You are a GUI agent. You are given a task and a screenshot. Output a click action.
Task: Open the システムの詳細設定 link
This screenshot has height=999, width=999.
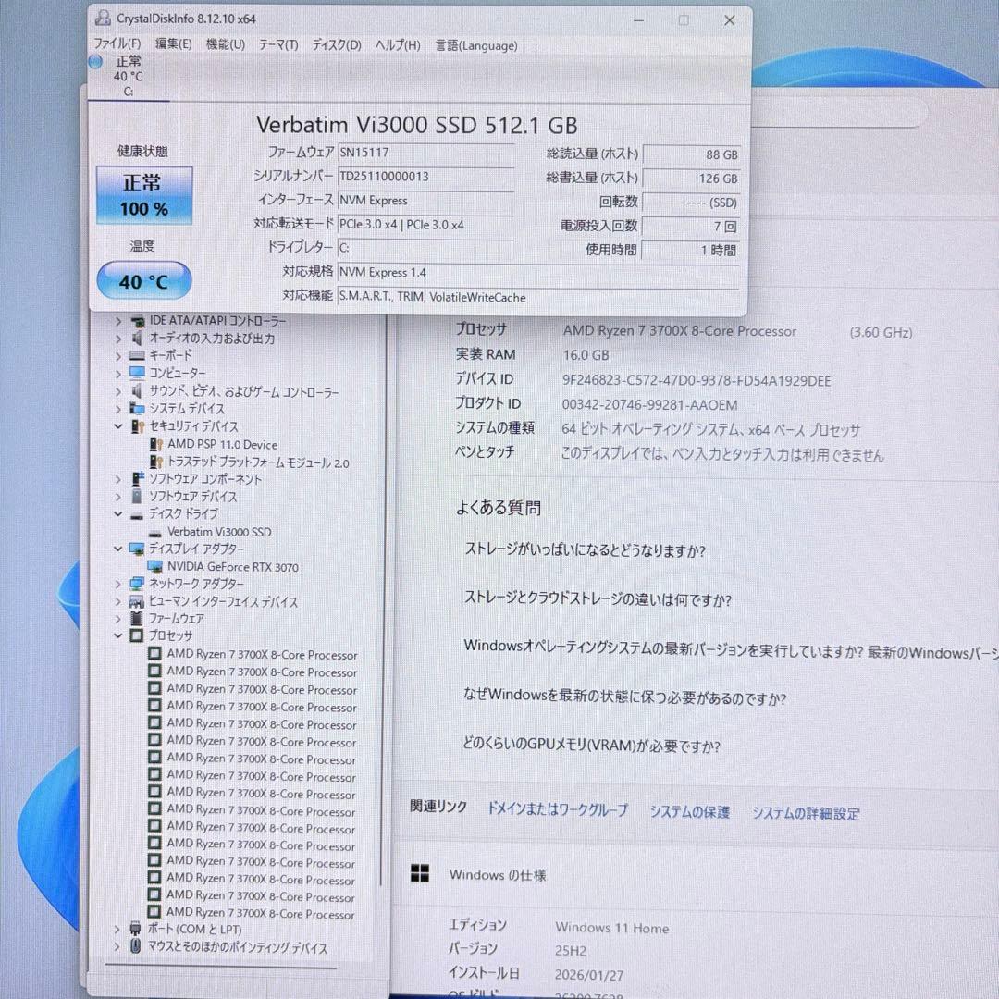click(x=805, y=811)
